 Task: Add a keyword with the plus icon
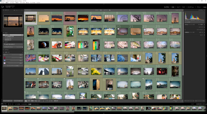185,30
